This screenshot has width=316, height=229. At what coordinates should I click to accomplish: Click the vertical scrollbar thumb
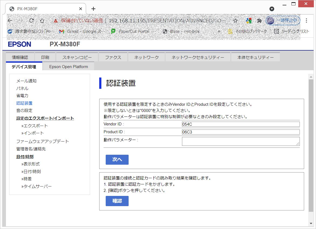[x=311, y=145]
